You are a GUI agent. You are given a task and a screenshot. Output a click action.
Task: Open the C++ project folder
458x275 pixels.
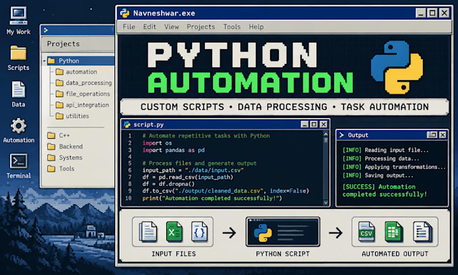click(59, 135)
